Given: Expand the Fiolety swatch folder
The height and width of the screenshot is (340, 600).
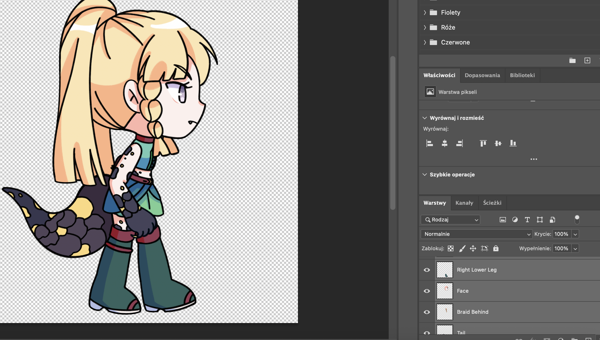Looking at the screenshot, I should click(x=425, y=12).
